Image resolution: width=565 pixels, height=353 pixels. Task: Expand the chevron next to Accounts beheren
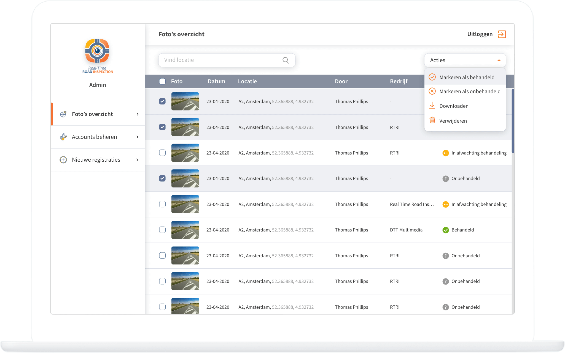pyautogui.click(x=138, y=137)
